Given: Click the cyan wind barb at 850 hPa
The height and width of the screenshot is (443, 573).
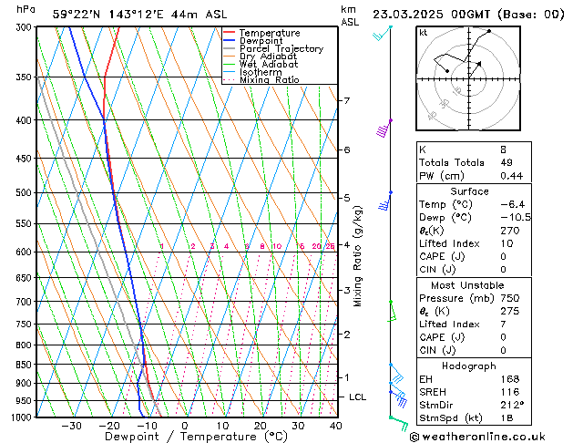Looking at the screenshot, I should click(396, 373).
